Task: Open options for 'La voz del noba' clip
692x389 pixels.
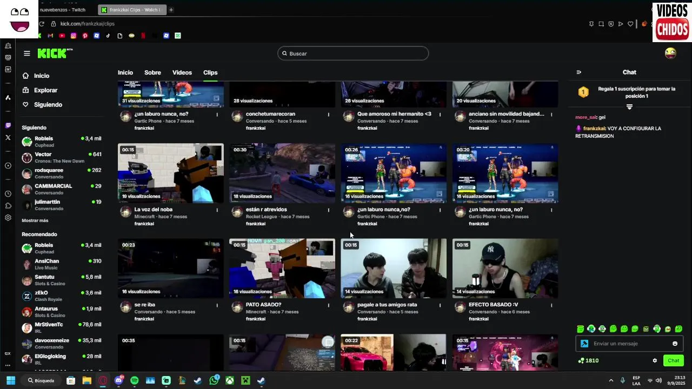Action: click(217, 210)
